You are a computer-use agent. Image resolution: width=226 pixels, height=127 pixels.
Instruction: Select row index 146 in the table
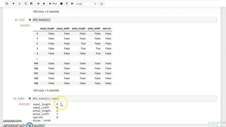[x=36, y=68]
